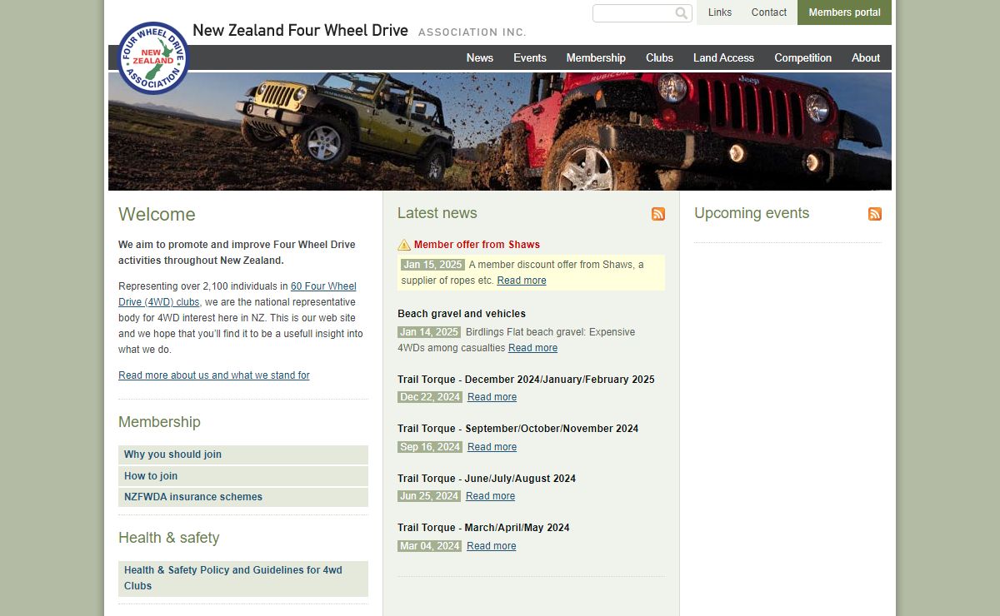Open the Events menu item
Viewport: 1000px width, 616px height.
(530, 57)
